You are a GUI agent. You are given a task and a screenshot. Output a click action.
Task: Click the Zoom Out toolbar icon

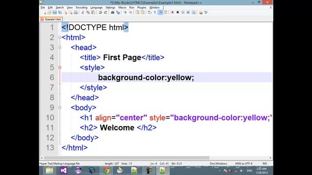coord(130,13)
